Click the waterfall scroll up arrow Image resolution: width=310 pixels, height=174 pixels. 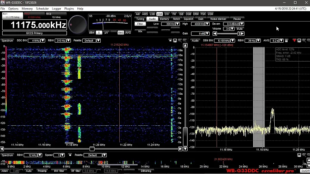tap(185, 46)
